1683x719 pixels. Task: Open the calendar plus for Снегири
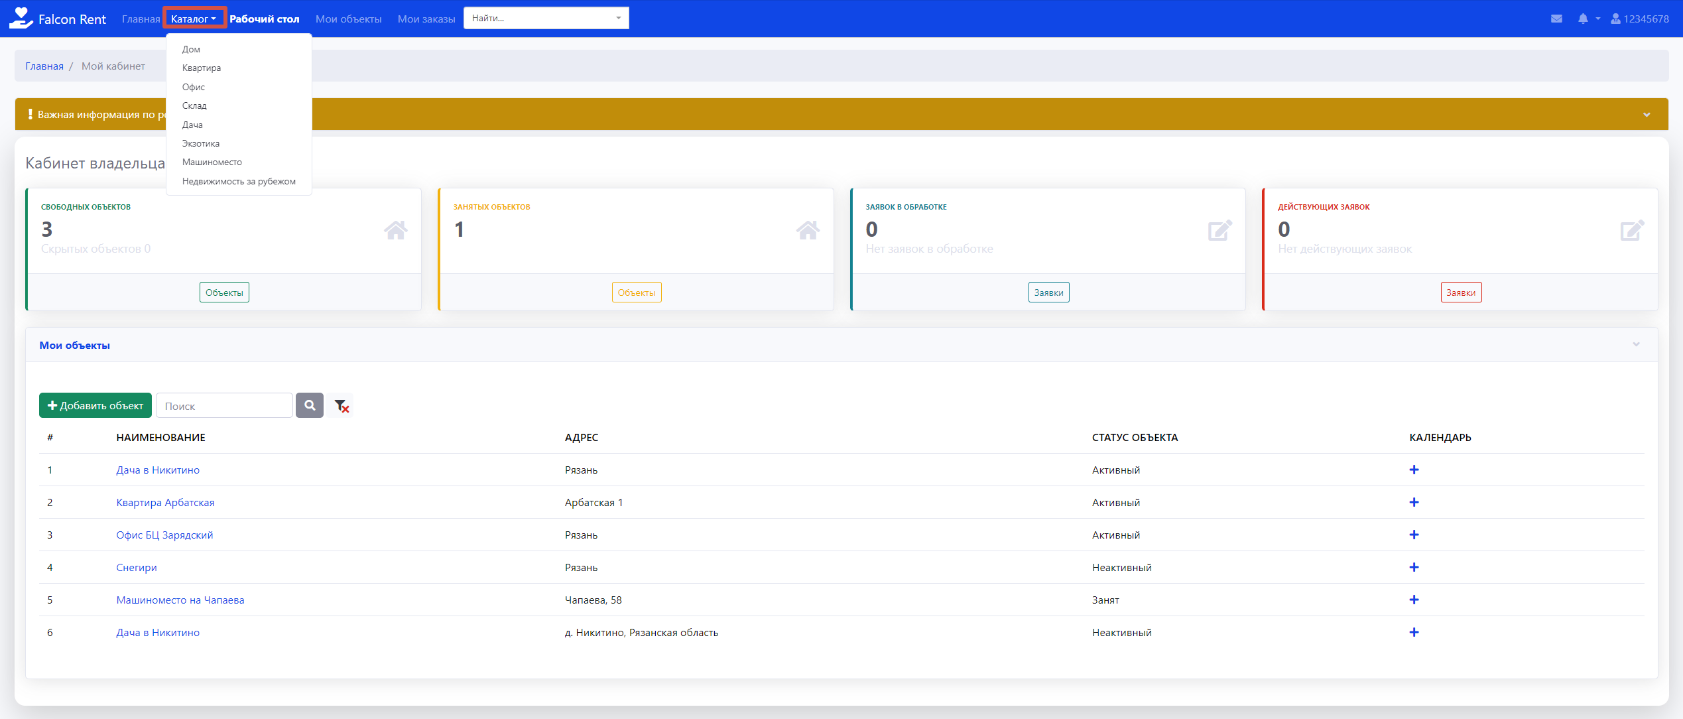click(x=1414, y=567)
